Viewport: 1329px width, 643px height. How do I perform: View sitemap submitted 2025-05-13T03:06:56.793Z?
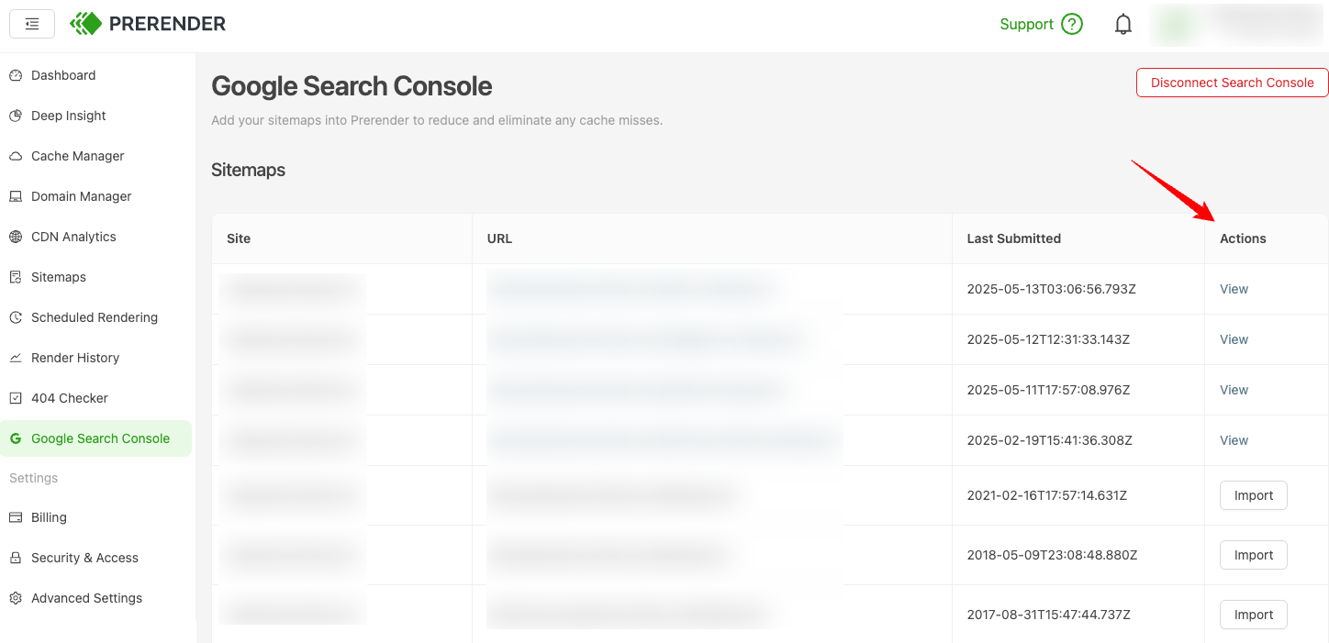click(x=1234, y=289)
